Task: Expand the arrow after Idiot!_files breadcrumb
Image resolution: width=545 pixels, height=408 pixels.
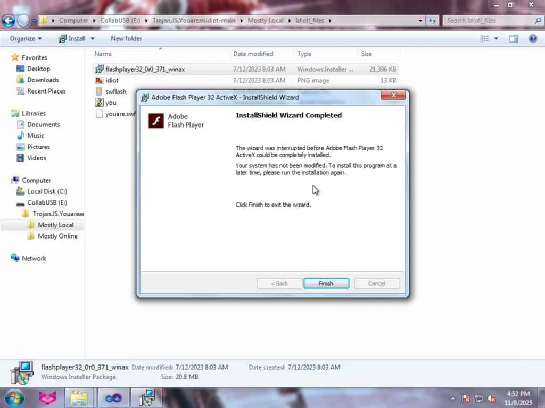Action: [x=330, y=21]
